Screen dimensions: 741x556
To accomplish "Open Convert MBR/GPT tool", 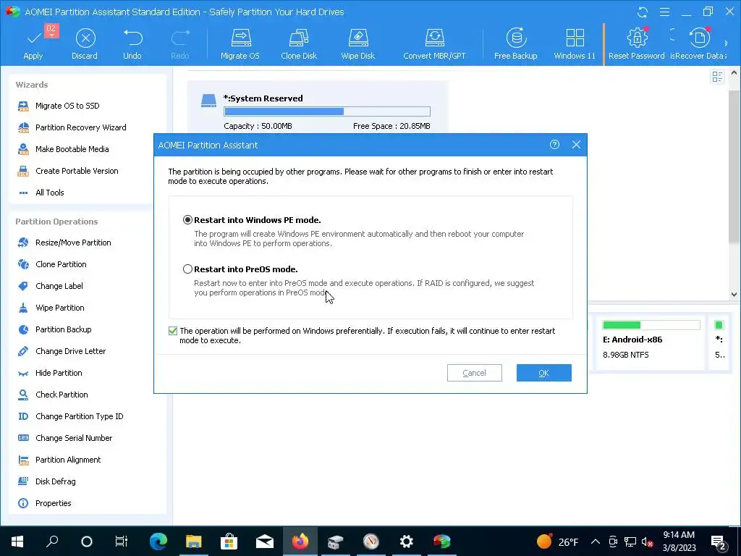I will tap(434, 43).
